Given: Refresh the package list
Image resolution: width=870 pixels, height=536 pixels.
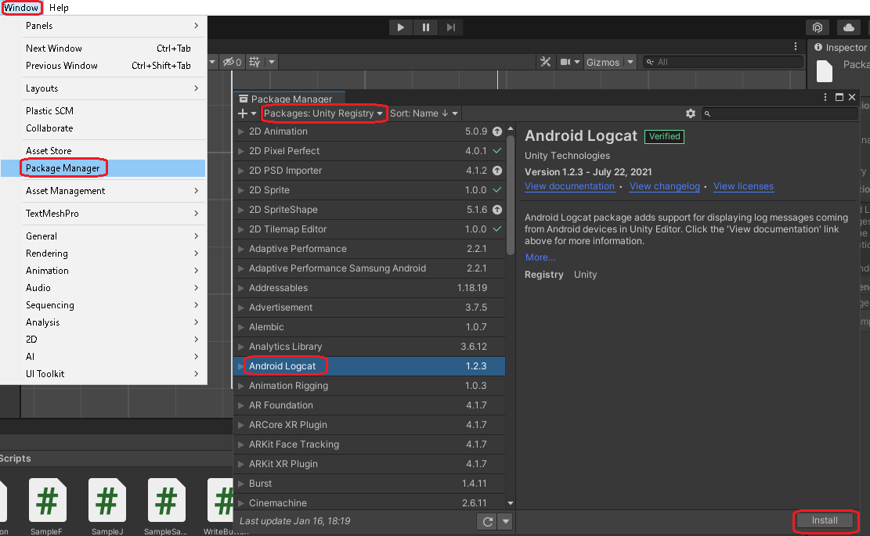Looking at the screenshot, I should 488,521.
